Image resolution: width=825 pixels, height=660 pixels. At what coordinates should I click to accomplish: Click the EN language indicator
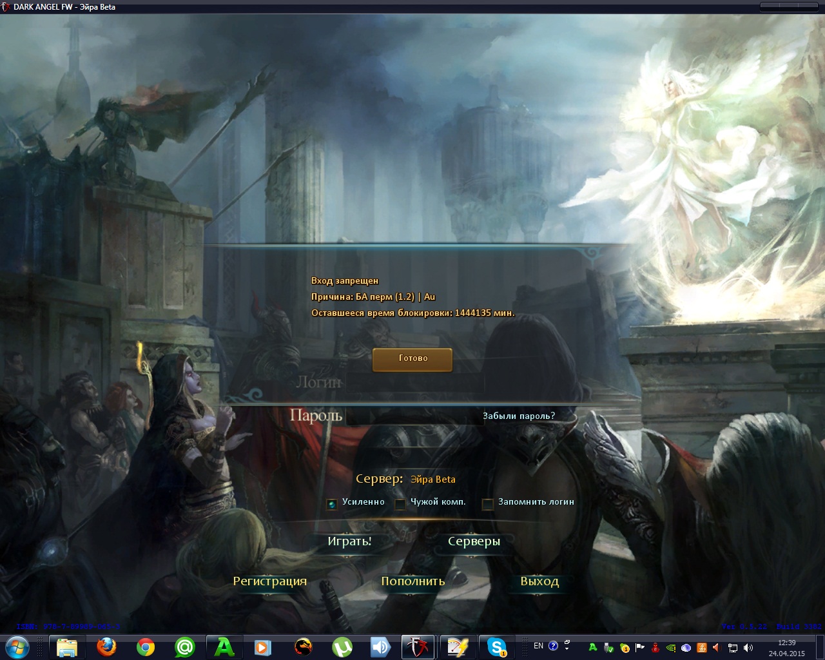point(538,646)
